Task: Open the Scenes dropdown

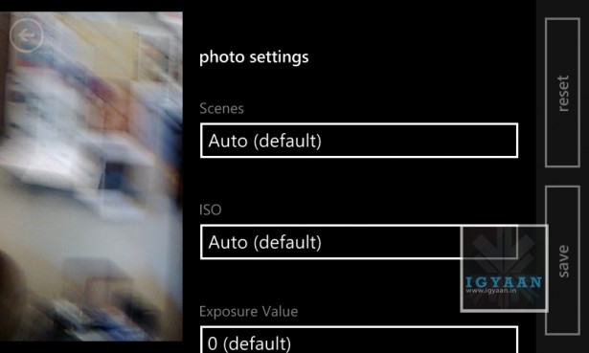Action: tap(359, 141)
